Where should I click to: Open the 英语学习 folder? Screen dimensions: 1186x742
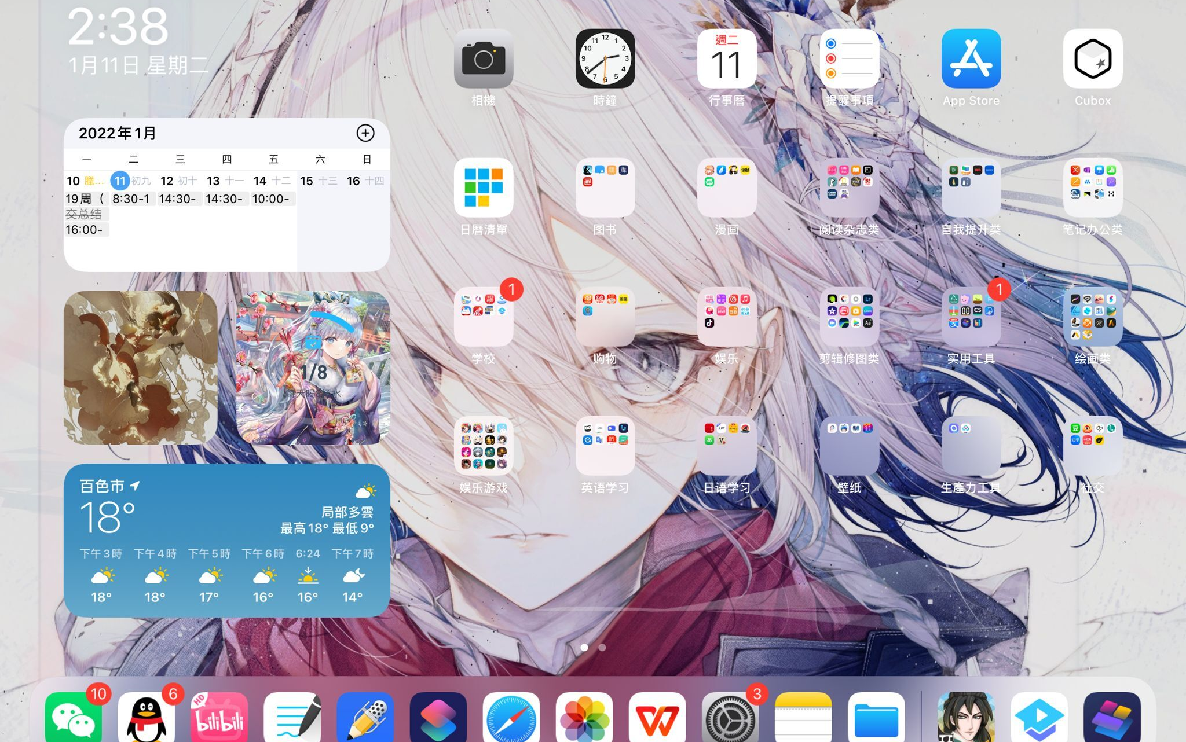pos(605,446)
